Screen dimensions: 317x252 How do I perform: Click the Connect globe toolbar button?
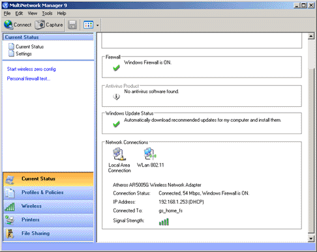[x=18, y=25]
